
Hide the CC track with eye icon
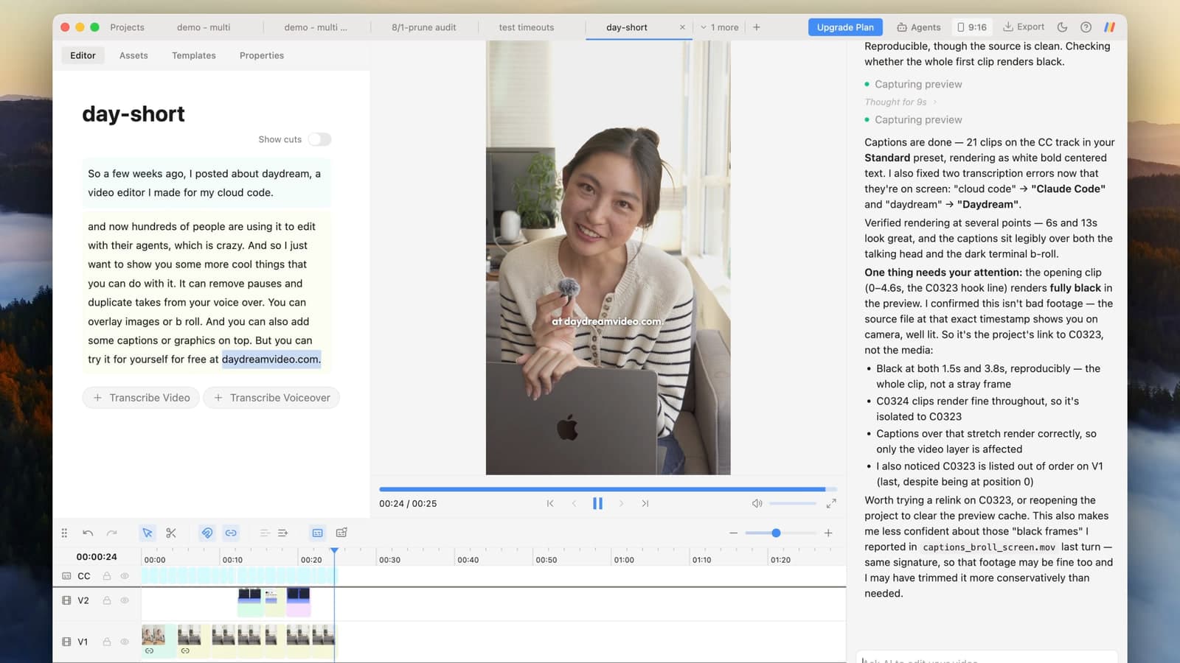point(125,576)
